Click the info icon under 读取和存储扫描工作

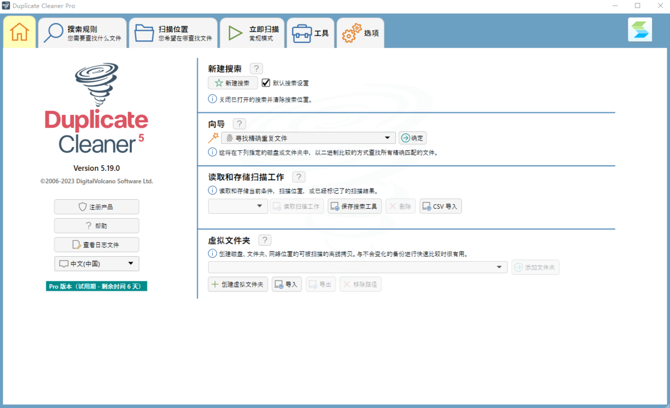coord(213,190)
